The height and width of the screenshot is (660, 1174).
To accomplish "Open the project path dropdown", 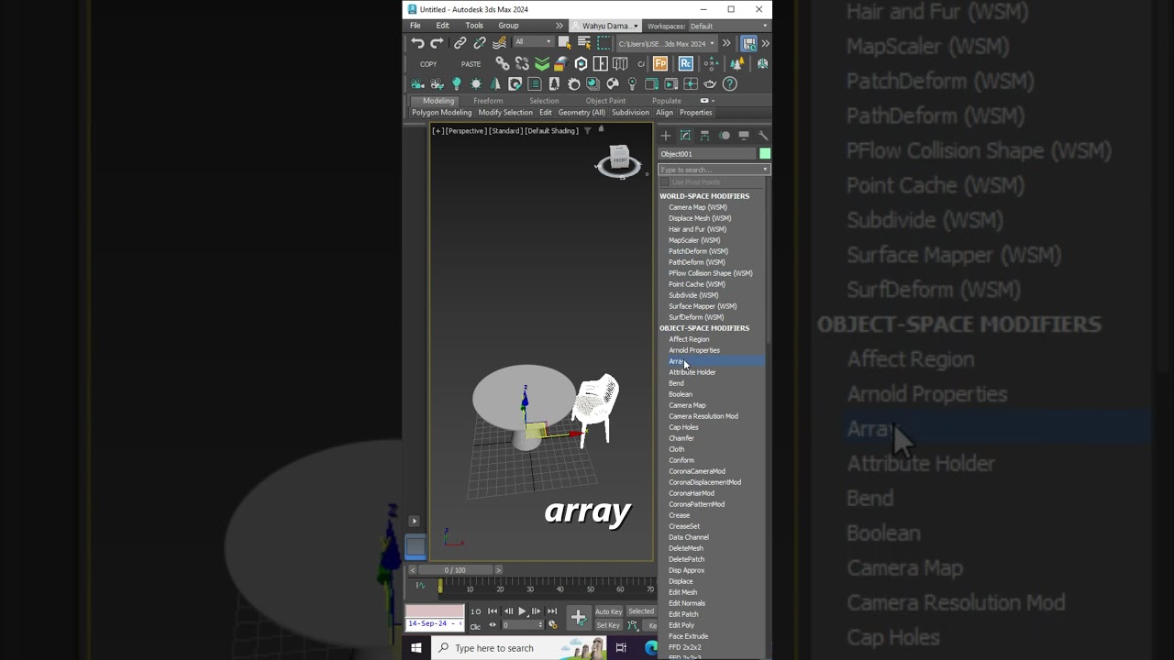I will coord(666,43).
